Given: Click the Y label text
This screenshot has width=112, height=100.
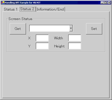Looking at the screenshot, I should pyautogui.click(x=29, y=46).
